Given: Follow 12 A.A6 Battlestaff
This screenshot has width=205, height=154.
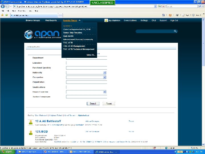Looking at the screenshot, I should click(131, 121).
